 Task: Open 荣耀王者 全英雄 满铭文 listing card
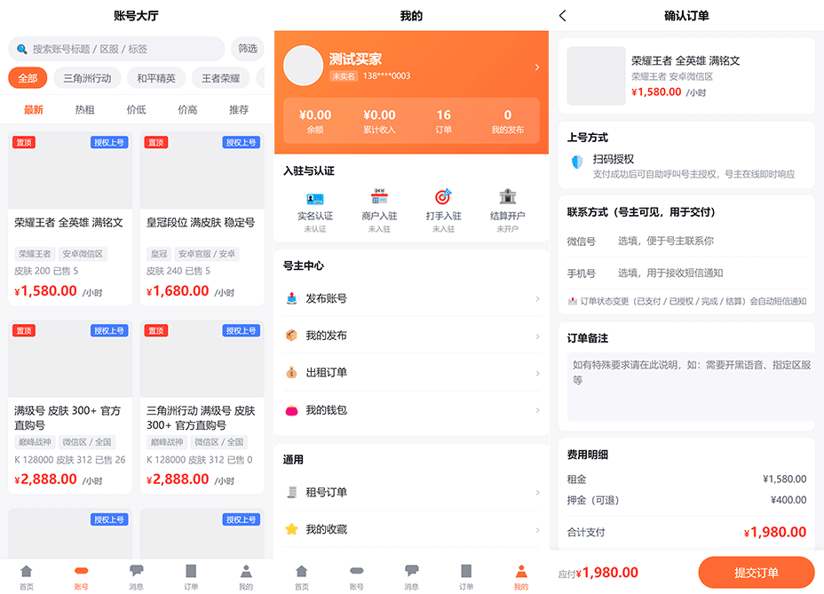(70, 218)
